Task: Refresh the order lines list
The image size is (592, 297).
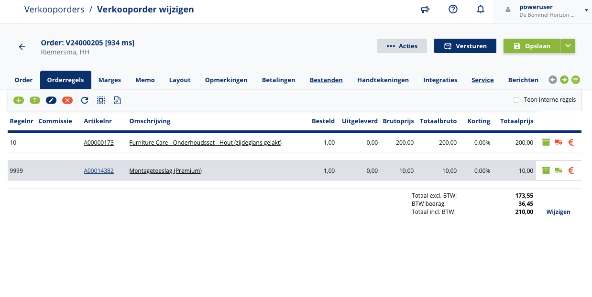Action: point(85,100)
